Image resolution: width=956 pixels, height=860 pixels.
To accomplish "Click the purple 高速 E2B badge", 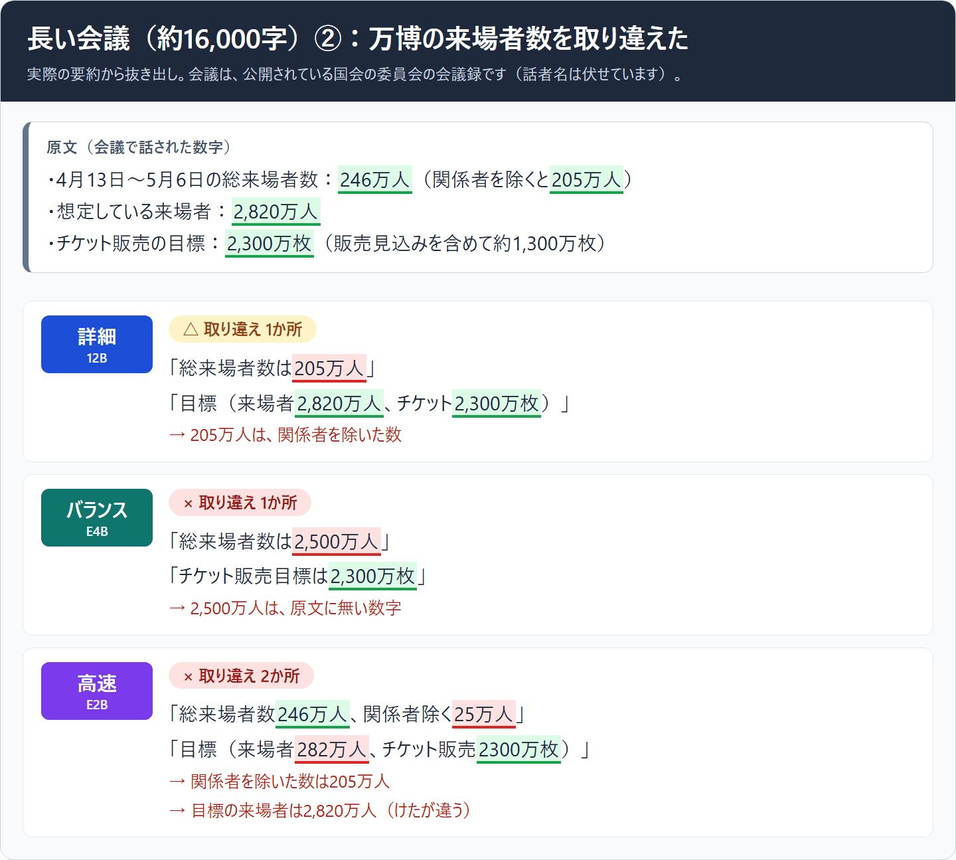I will [x=97, y=691].
